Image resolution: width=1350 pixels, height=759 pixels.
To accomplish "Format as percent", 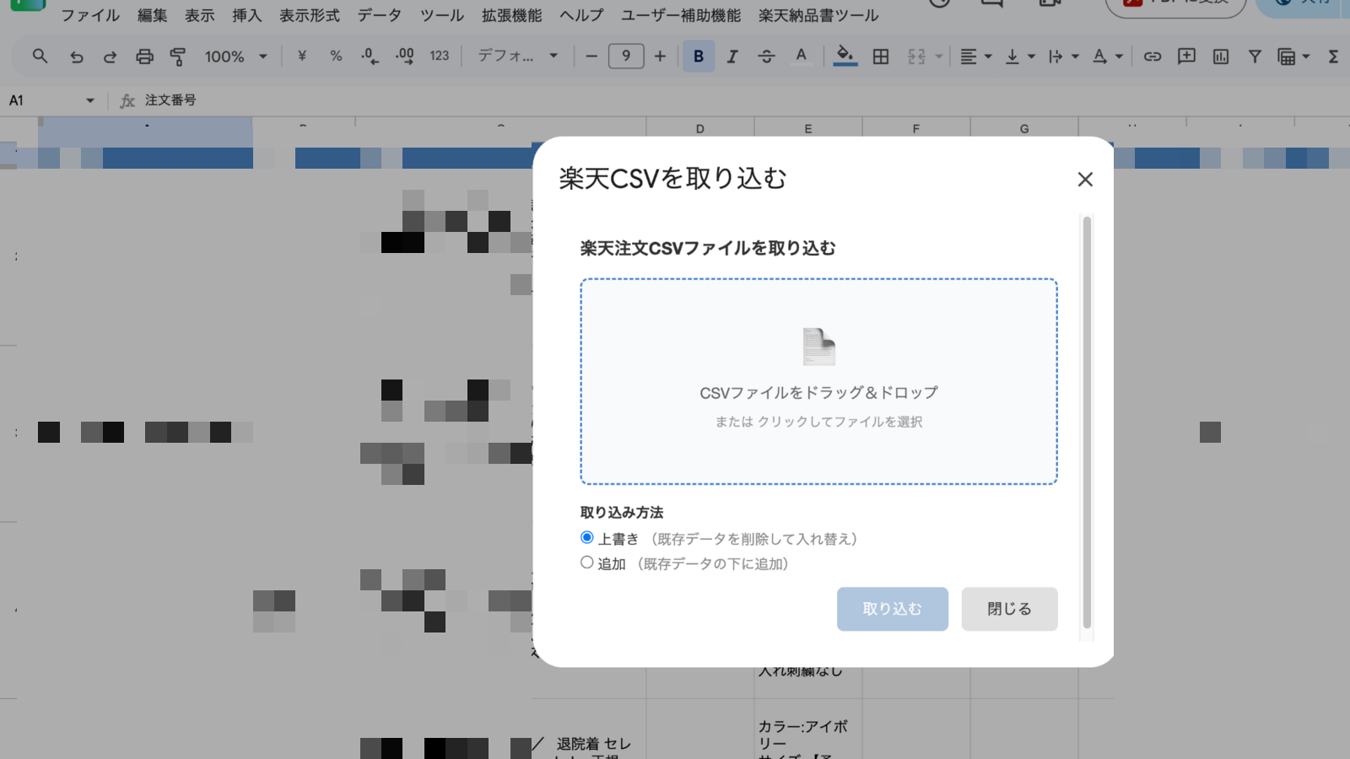I will click(336, 57).
